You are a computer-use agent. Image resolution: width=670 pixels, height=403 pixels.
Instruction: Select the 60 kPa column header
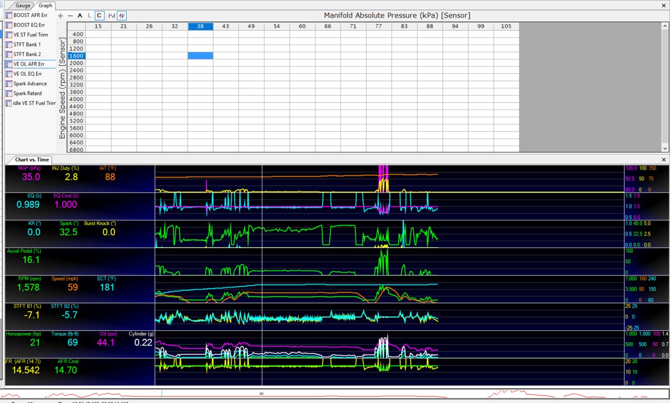302,26
